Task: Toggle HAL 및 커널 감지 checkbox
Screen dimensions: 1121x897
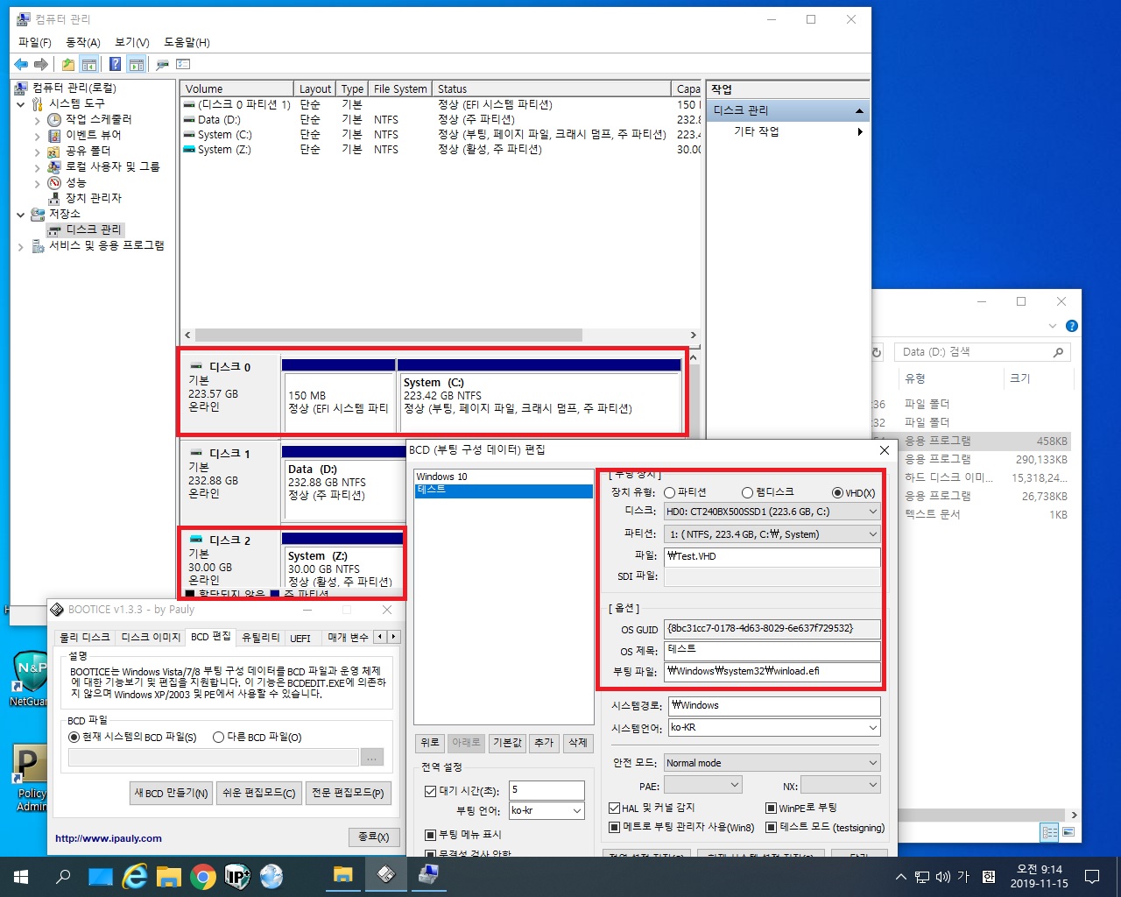Action: tap(614, 808)
